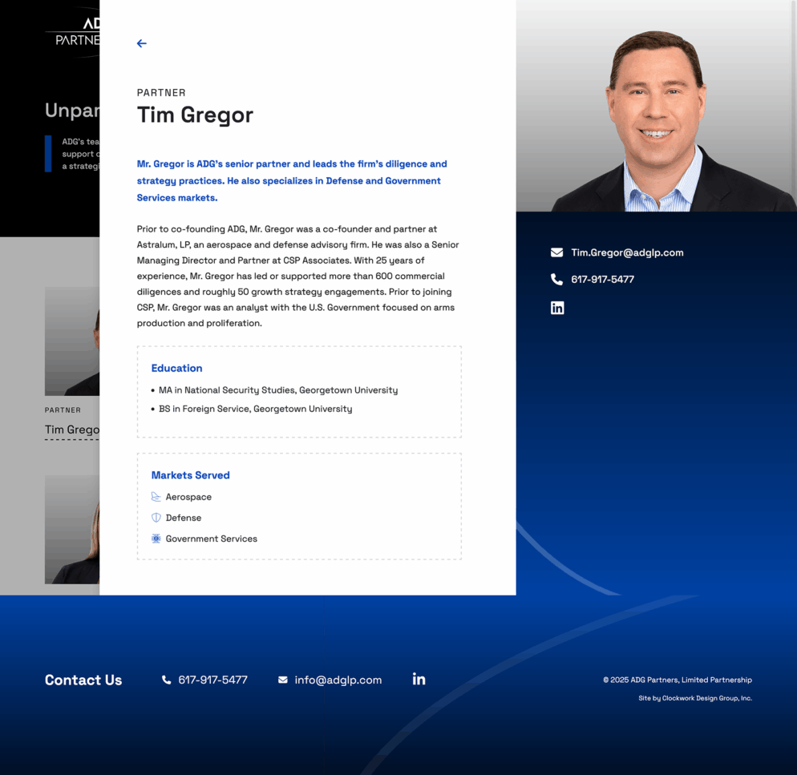
Task: Click the Aerospace market text
Action: click(x=188, y=497)
